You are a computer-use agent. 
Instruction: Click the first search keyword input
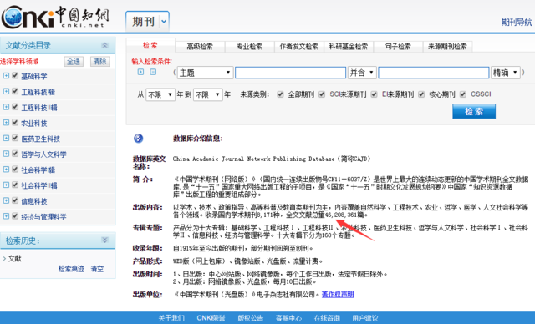point(290,73)
